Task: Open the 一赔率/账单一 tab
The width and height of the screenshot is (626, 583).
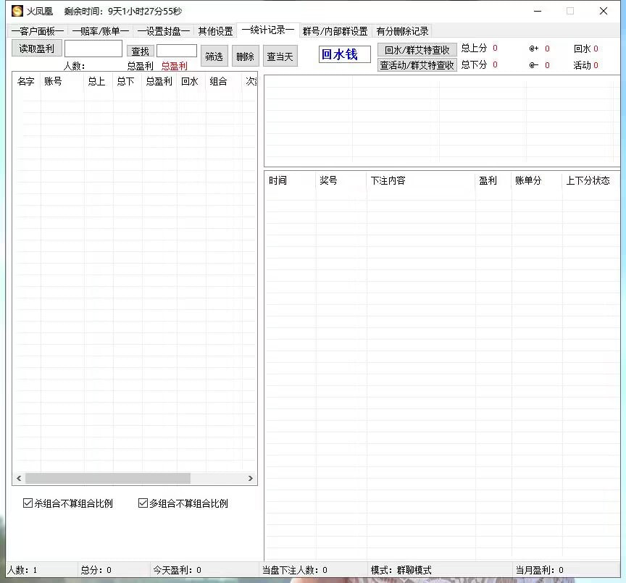Action: (100, 31)
